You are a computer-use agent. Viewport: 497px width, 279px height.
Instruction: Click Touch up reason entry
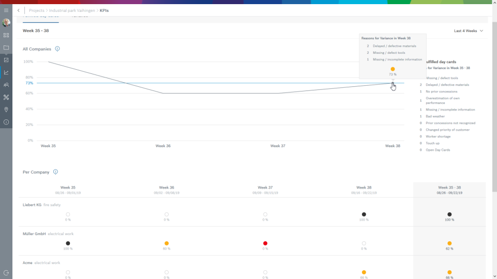pos(433,143)
